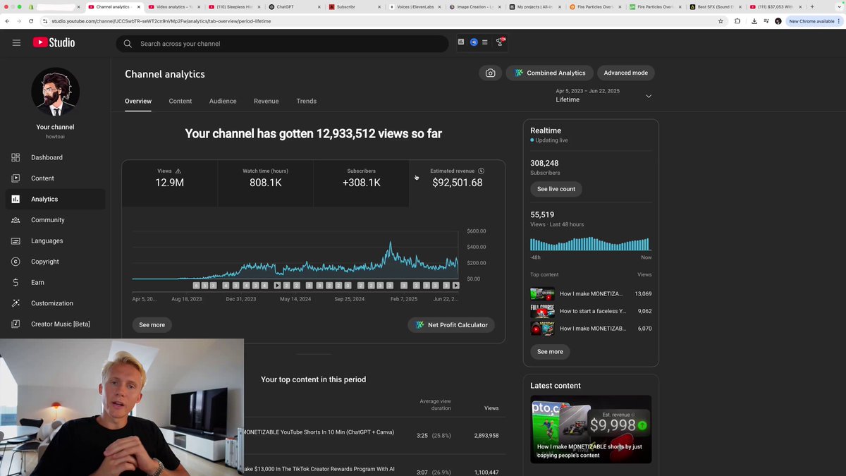The height and width of the screenshot is (476, 846).
Task: Click the realtime 48-hour views bar chart
Action: pos(590,244)
